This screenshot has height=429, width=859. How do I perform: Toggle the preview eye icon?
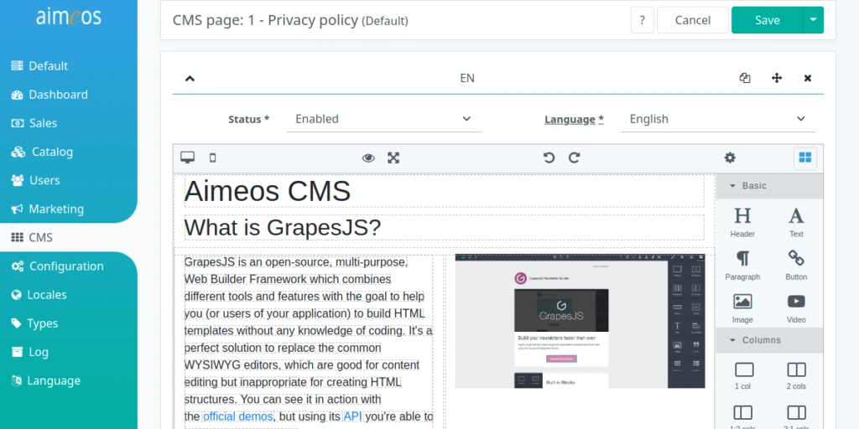368,158
